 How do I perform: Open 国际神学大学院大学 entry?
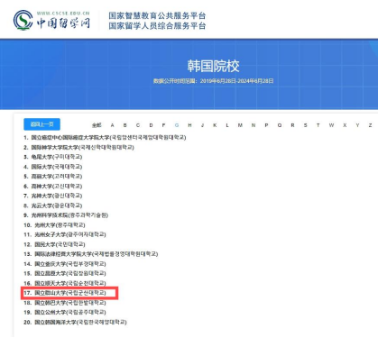[83, 147]
